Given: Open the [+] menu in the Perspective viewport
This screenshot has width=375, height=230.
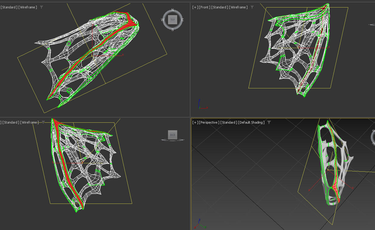Looking at the screenshot, I should click(195, 122).
